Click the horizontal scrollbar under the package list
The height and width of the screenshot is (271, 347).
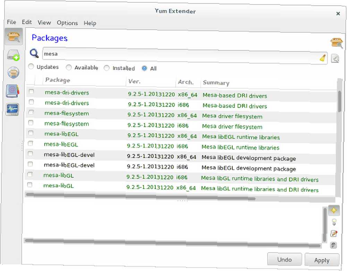[x=141, y=196]
